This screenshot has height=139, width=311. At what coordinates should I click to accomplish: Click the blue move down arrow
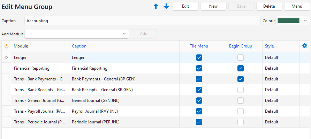pos(166,6)
